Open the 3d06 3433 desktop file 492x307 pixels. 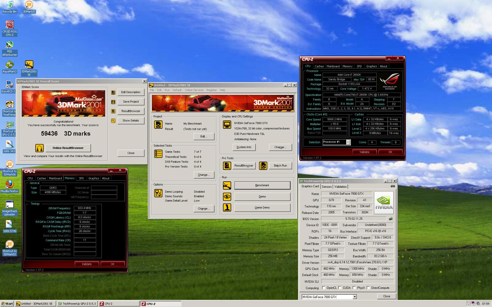[x=9, y=147]
